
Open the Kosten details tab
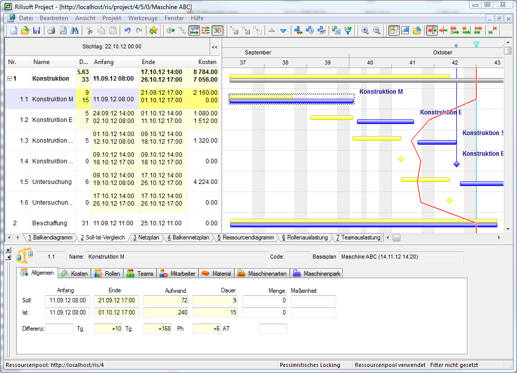(x=75, y=274)
